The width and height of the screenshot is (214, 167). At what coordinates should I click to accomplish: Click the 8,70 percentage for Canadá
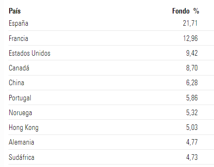pos(192,68)
